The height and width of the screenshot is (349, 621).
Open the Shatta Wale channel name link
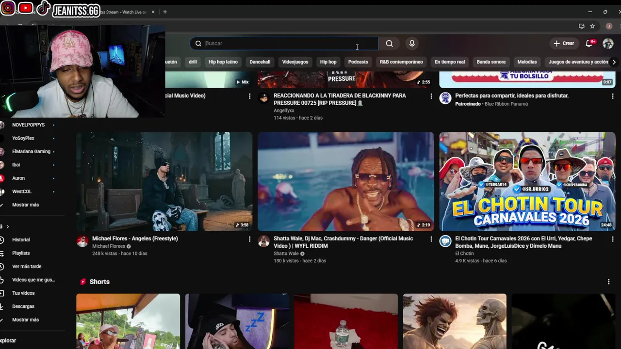click(286, 254)
